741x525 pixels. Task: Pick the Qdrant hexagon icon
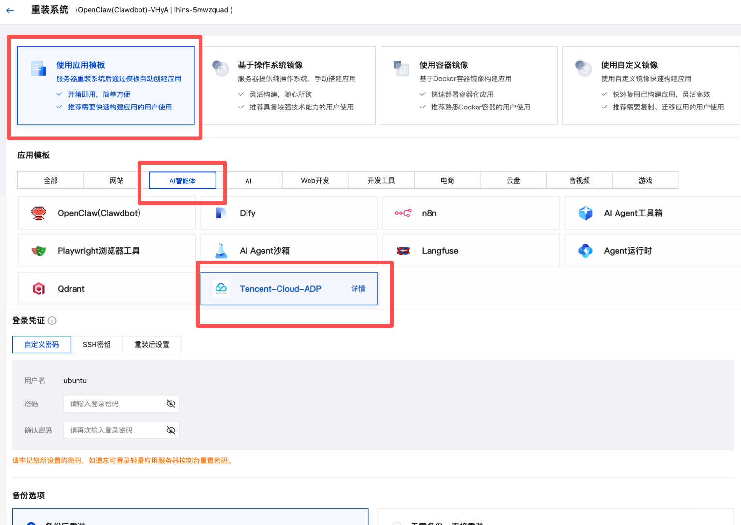click(39, 289)
